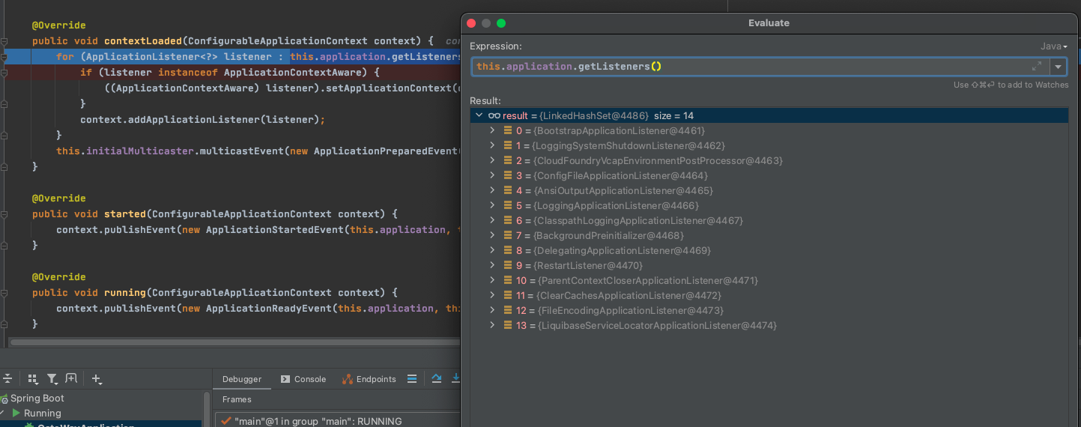Screen dimensions: 1081x427
Task: Click the threads layout icon beside Endpoints
Action: 411,379
